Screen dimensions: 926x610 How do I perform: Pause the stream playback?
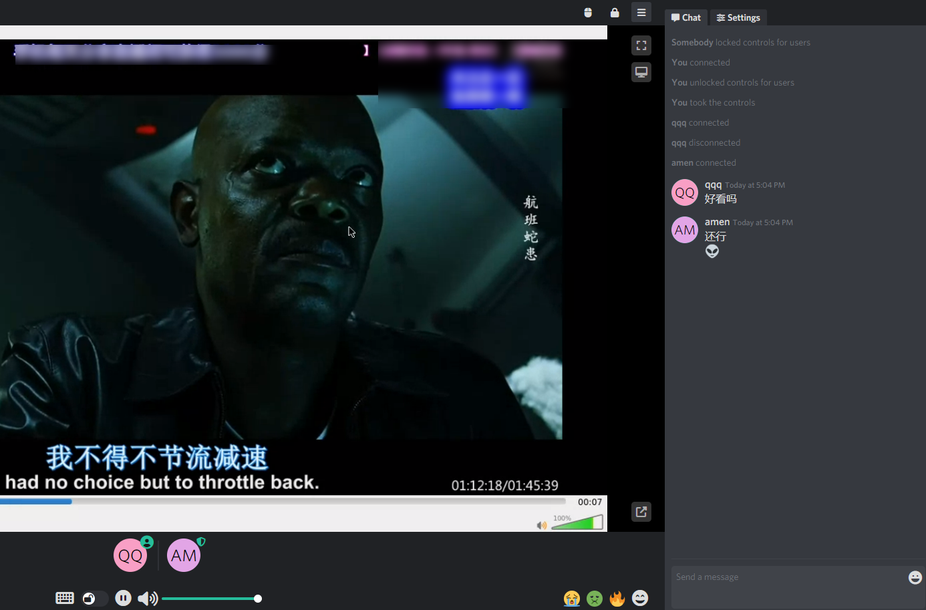123,598
